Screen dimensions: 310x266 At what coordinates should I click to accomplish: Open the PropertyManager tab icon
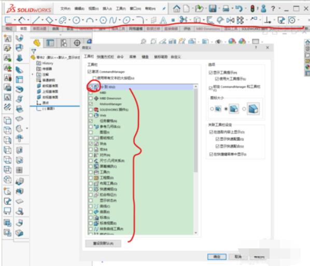50,42
